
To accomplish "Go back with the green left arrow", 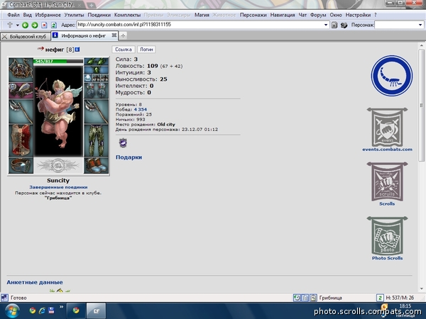I will [x=25, y=26].
